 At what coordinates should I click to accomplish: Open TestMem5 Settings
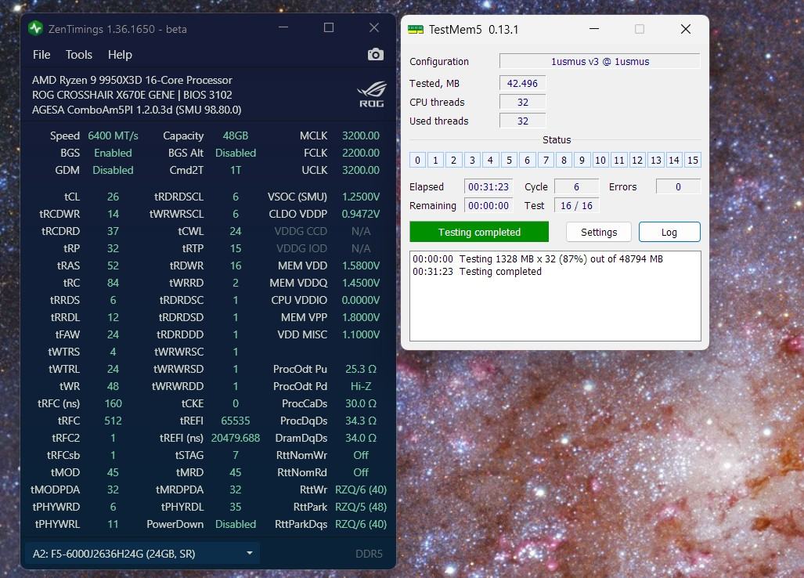click(599, 233)
